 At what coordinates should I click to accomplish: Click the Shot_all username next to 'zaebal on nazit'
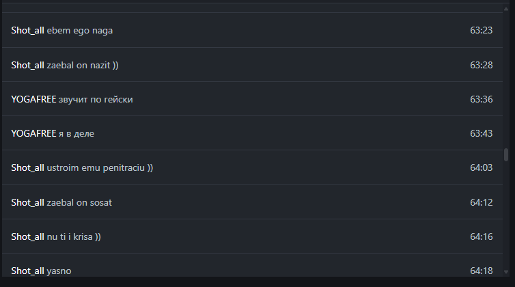[x=27, y=65]
